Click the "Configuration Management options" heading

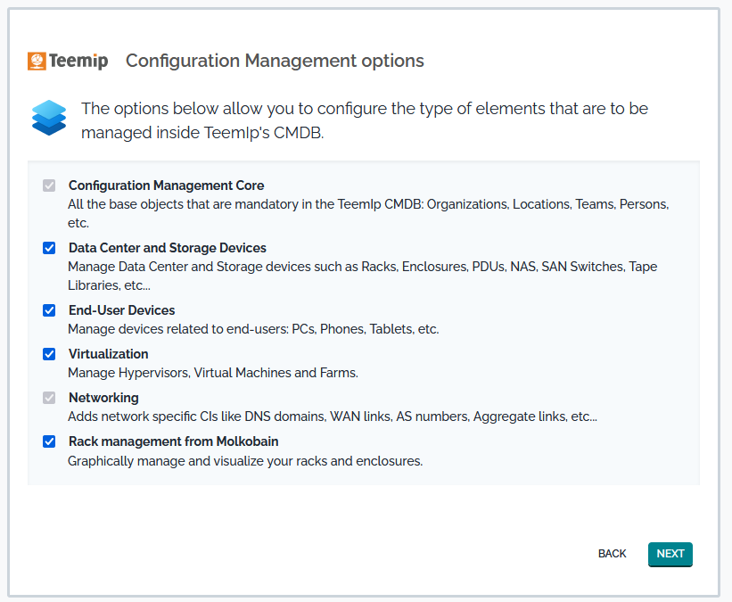click(275, 61)
